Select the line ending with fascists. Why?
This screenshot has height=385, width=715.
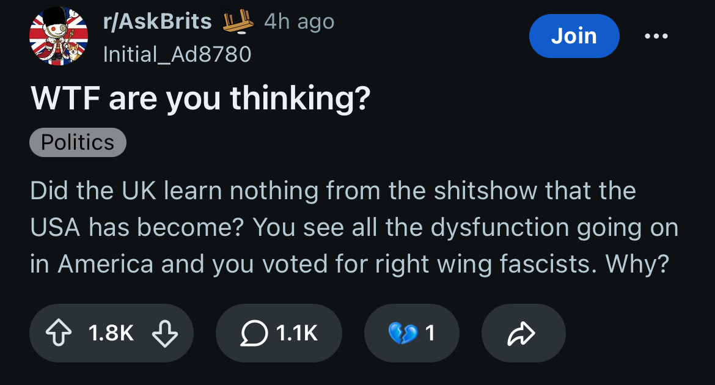pyautogui.click(x=350, y=264)
